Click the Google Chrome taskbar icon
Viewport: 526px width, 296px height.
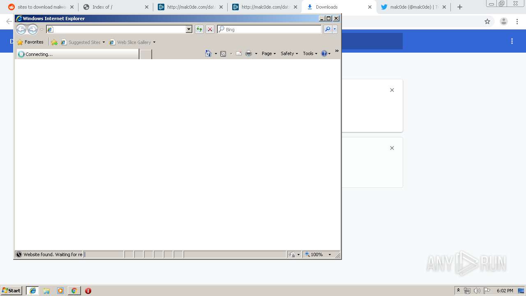[74, 291]
